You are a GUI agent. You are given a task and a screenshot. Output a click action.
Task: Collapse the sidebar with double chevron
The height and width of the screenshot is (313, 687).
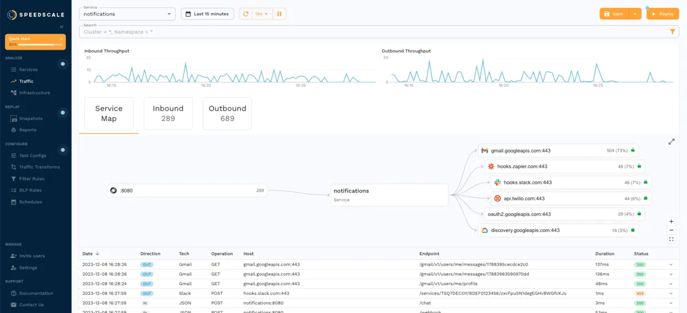(x=62, y=27)
